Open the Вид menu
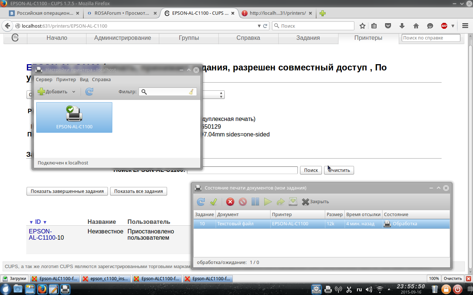Image resolution: width=473 pixels, height=295 pixels. tap(84, 80)
